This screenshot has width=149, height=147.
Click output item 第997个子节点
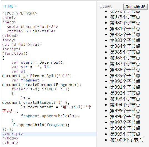(125, 122)
